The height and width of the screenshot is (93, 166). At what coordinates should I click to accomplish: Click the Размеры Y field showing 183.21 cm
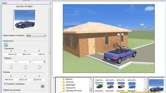click(25, 80)
